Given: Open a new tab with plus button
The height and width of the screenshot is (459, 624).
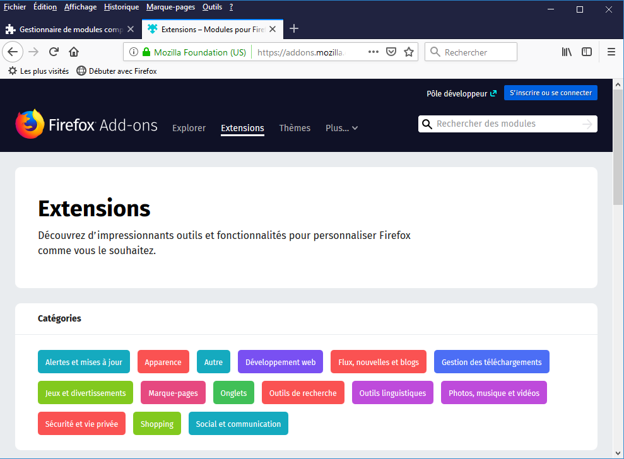Looking at the screenshot, I should 293,28.
